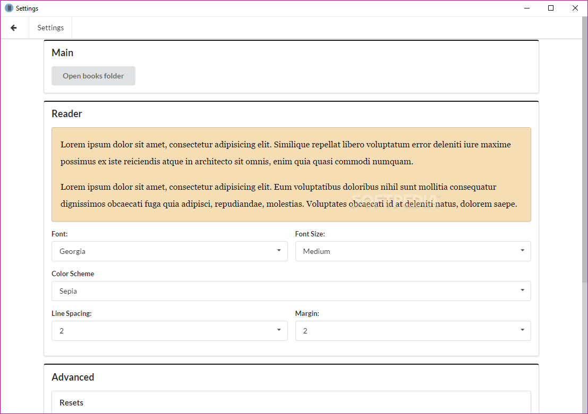Click the sepia Lorem ipsum preview box
Image resolution: width=588 pixels, height=414 pixels.
(291, 174)
